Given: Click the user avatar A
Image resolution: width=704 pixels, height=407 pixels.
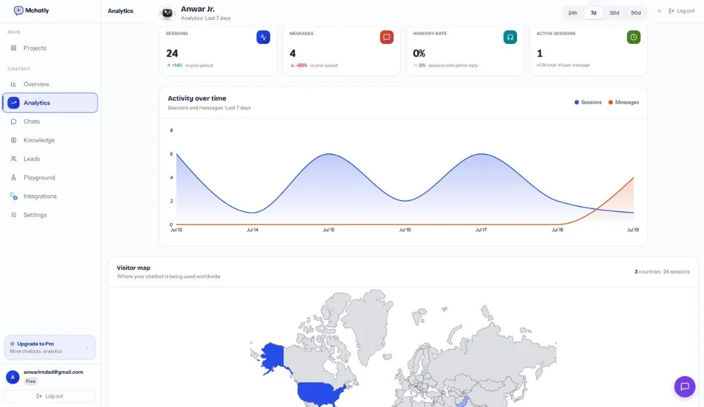Looking at the screenshot, I should pos(12,377).
